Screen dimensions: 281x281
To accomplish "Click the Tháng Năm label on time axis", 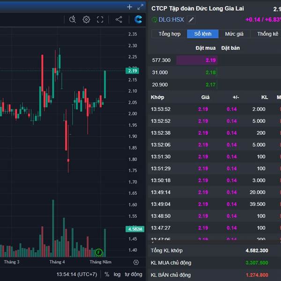I will 101,262.
